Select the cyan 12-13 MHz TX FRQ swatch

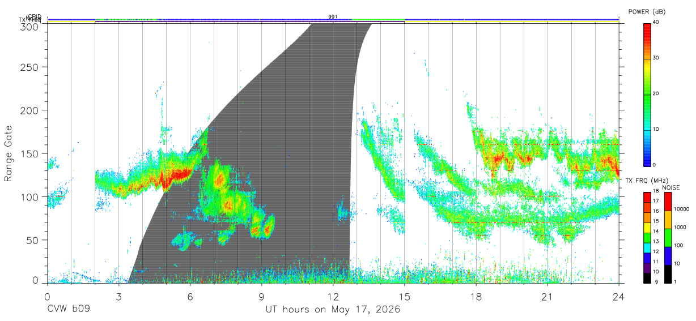pos(647,247)
